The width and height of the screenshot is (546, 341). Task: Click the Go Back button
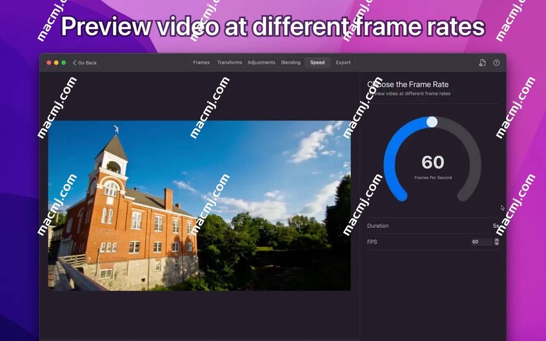(x=84, y=63)
